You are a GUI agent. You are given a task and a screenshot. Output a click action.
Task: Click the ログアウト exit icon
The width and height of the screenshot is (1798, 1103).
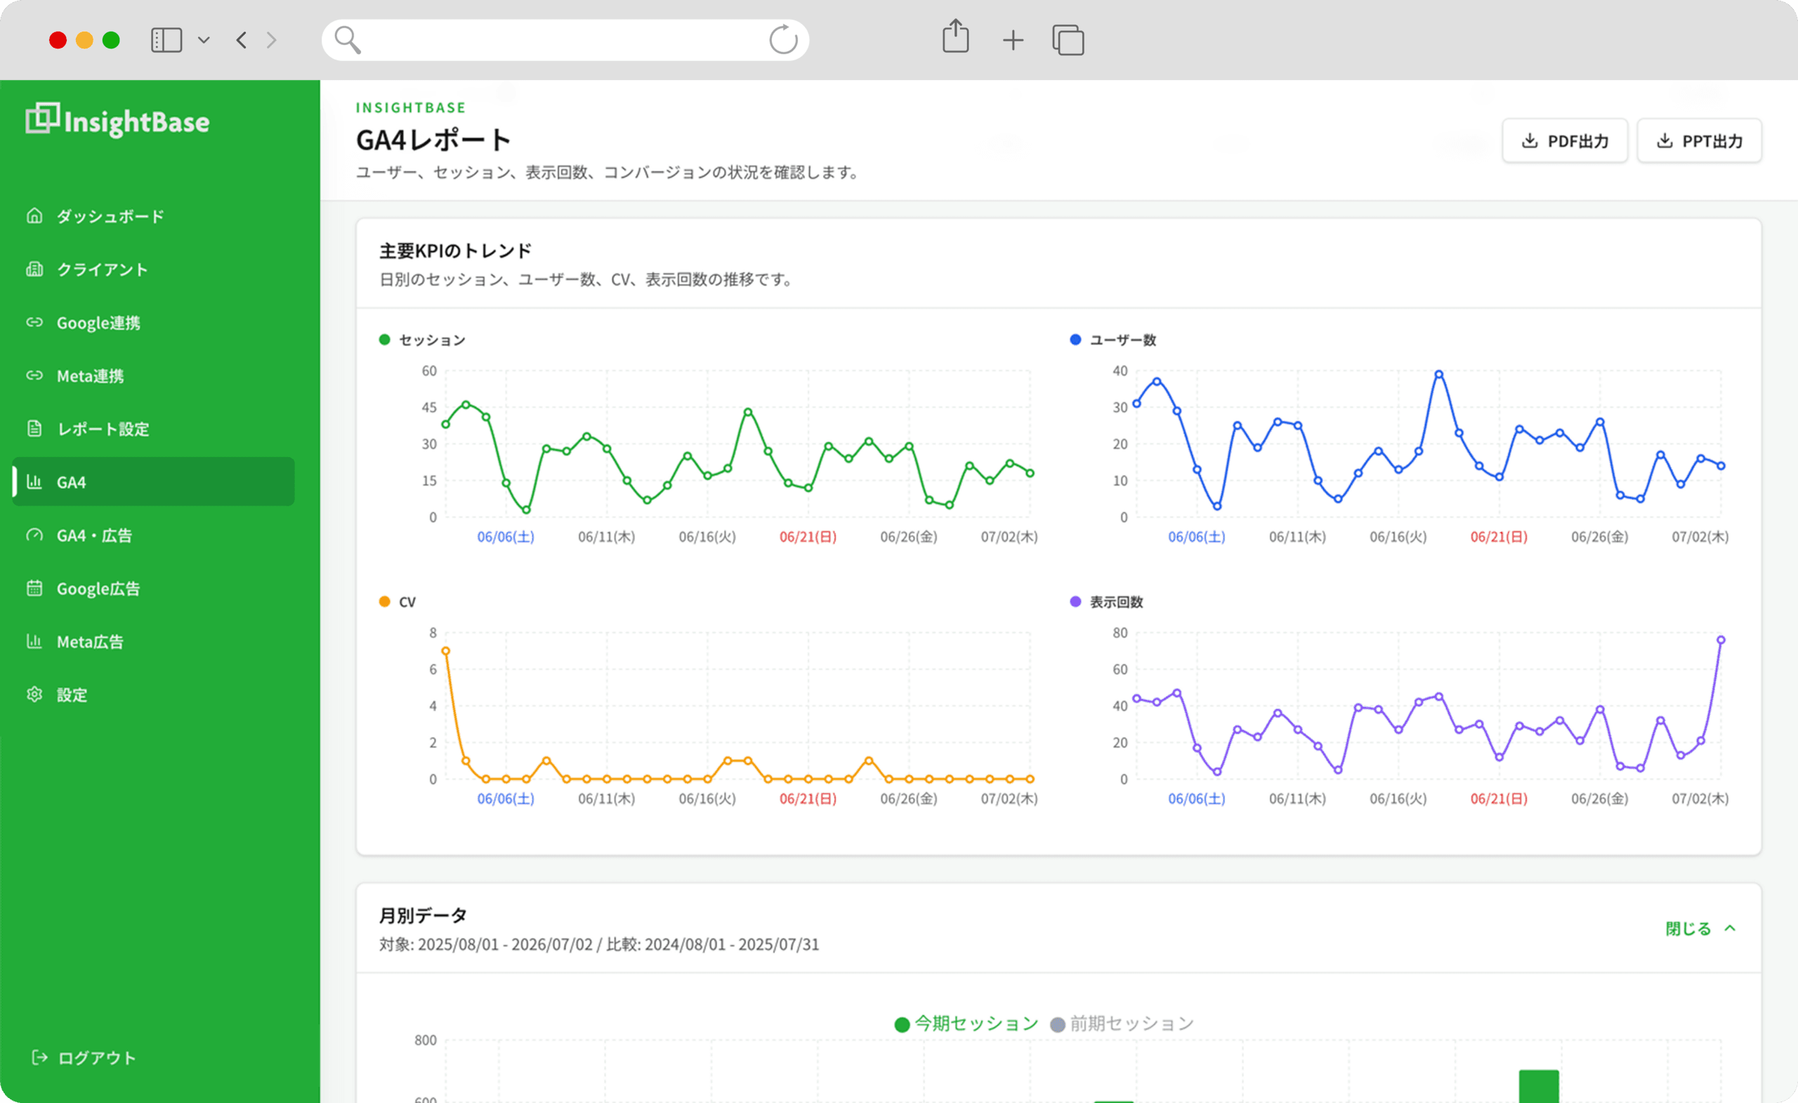pos(39,1058)
